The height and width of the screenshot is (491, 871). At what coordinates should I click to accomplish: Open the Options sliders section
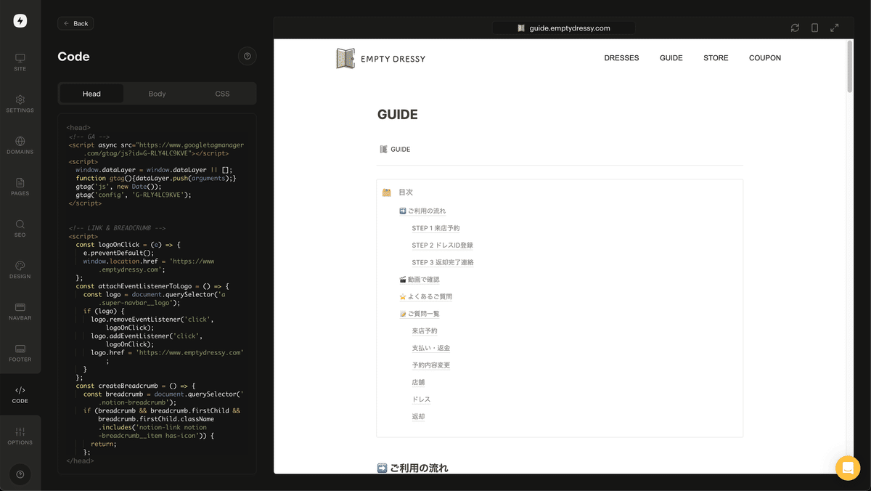(x=20, y=436)
